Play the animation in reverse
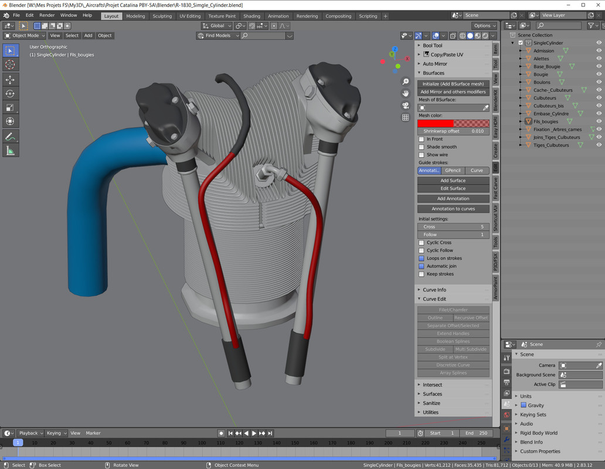 point(246,433)
